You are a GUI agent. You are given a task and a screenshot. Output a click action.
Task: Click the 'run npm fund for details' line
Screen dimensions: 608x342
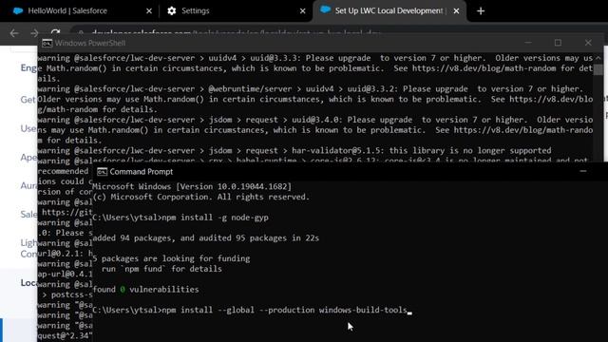tap(161, 269)
